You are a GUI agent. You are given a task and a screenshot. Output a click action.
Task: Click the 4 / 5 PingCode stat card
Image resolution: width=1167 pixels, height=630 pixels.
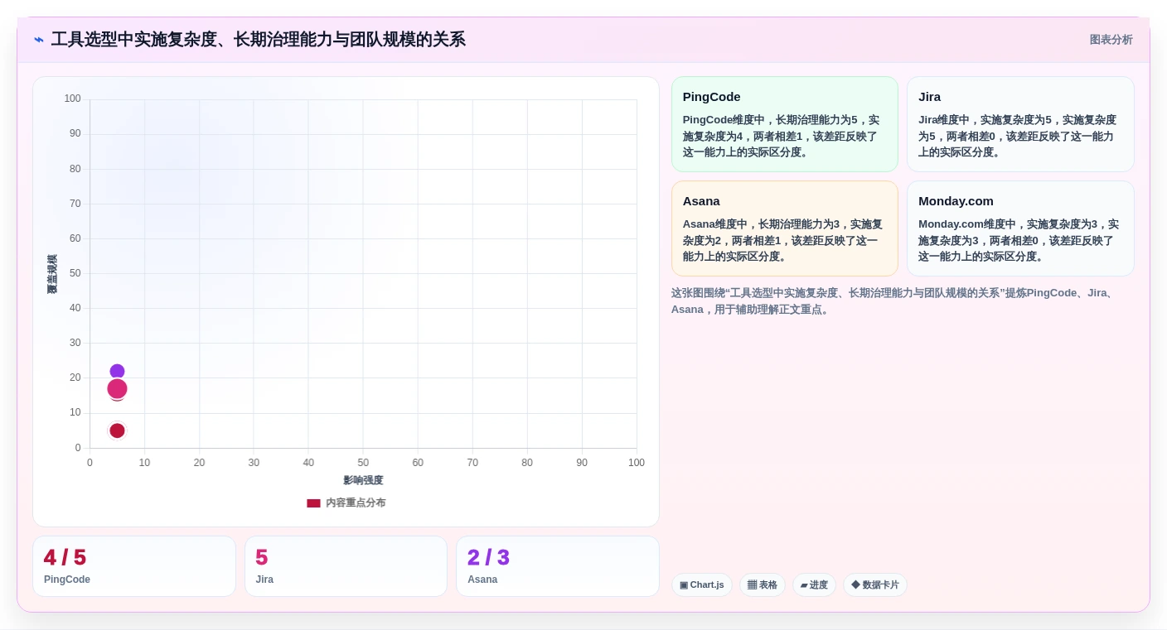pos(134,566)
